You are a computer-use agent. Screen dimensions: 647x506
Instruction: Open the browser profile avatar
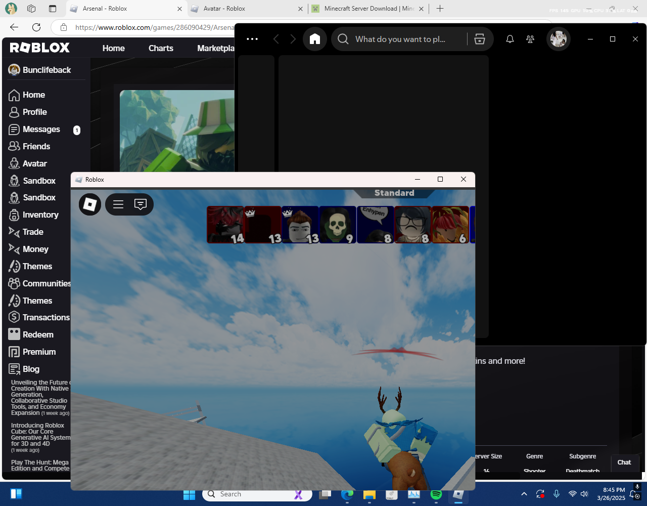[11, 9]
